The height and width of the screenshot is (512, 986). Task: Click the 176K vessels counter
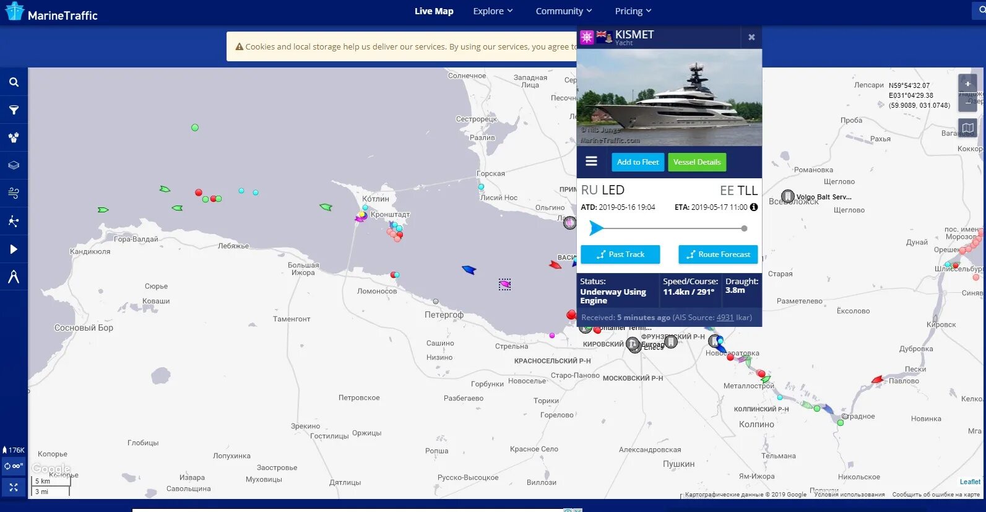[14, 450]
